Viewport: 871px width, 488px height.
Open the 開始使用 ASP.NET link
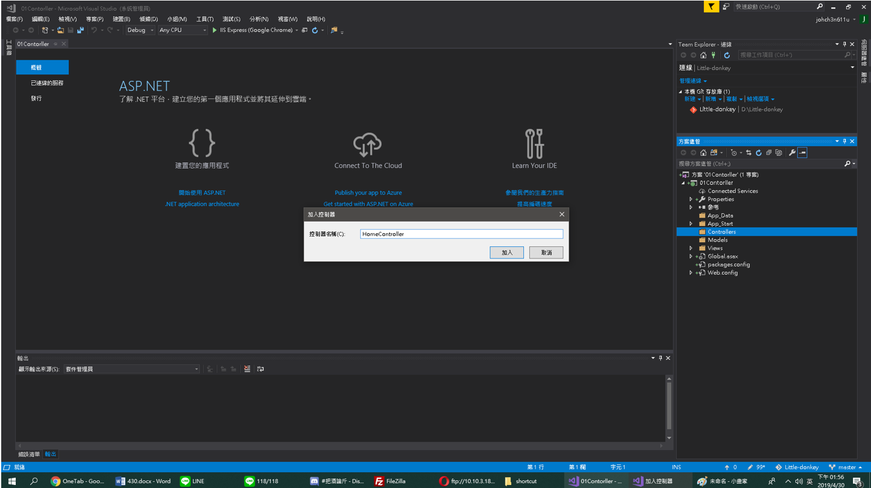click(202, 193)
